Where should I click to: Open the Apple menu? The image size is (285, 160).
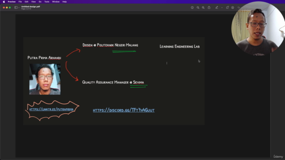click(4, 2)
